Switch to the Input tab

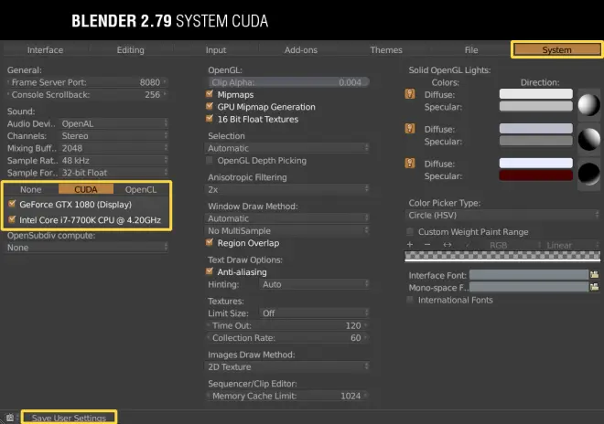[x=216, y=50]
